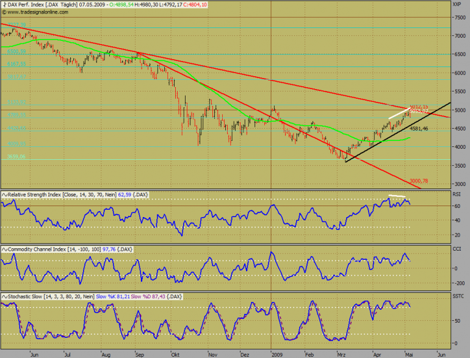Click the RSI value 62,59
The height and width of the screenshot is (358, 470).
125,195
